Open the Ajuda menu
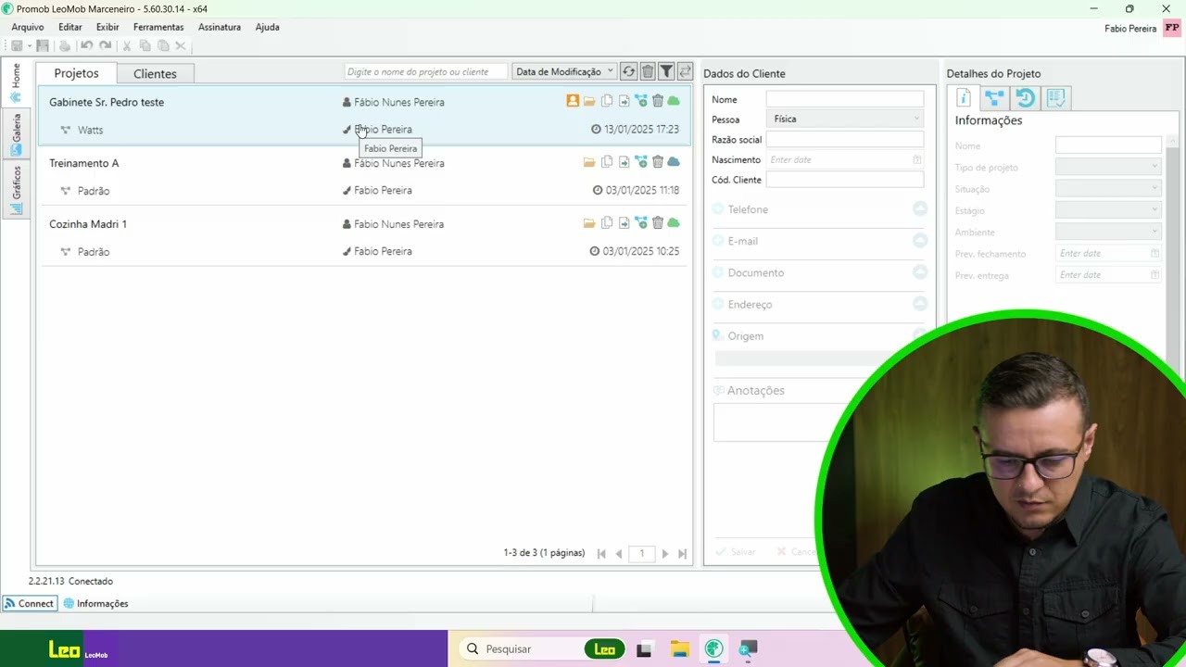 click(x=268, y=27)
